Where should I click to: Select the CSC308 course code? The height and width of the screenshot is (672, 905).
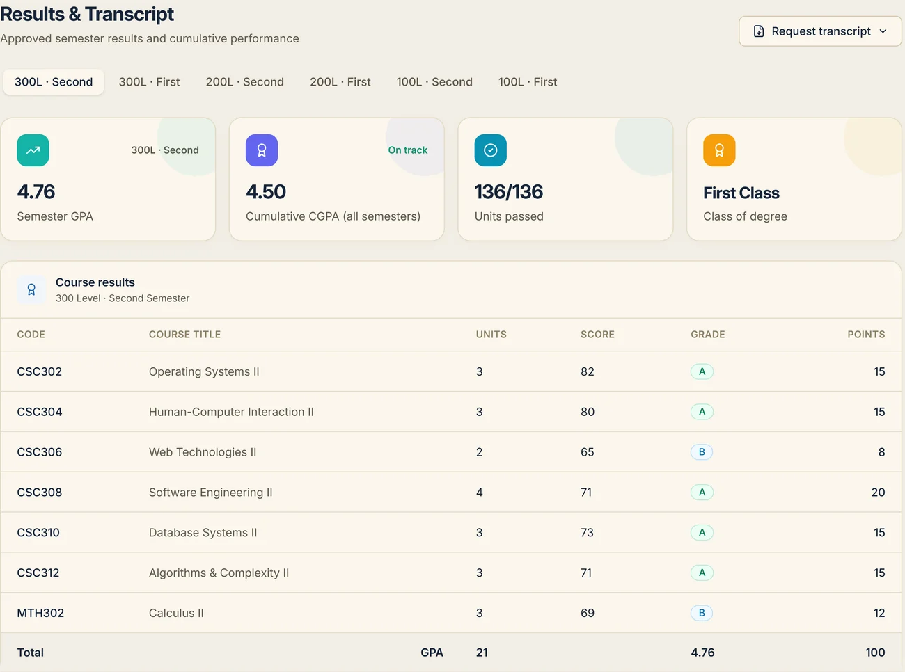40,493
